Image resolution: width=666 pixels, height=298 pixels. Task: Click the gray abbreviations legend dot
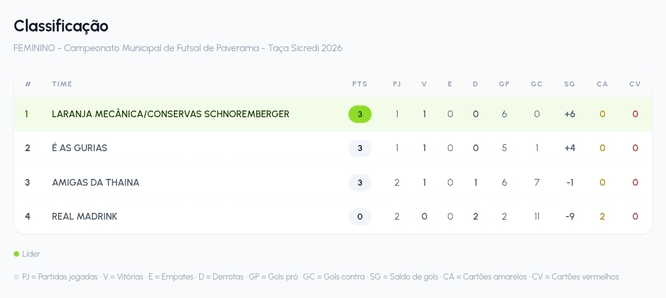point(17,277)
